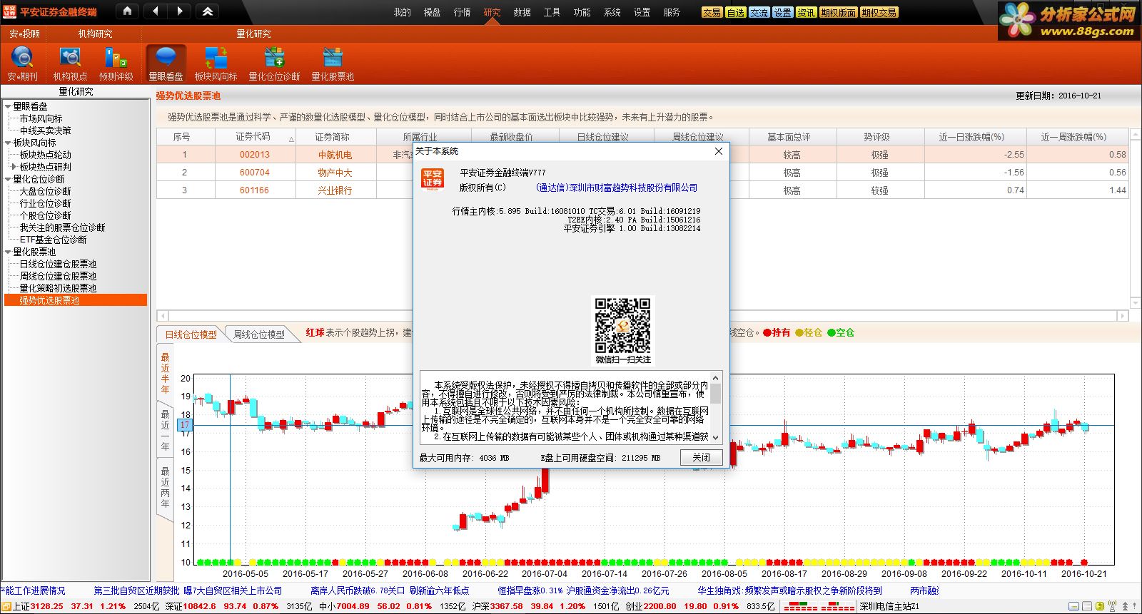This screenshot has height=614, width=1142.
Task: Click the yellow upload icon in status bar
Action: [x=1100, y=606]
